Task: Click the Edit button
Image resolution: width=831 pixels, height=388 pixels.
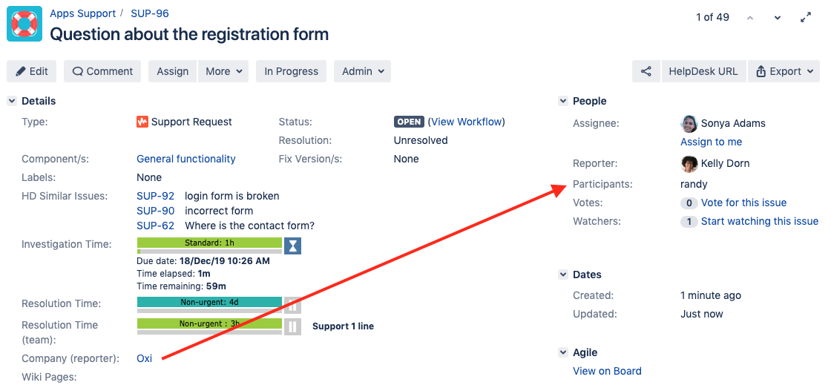Action: (x=32, y=71)
